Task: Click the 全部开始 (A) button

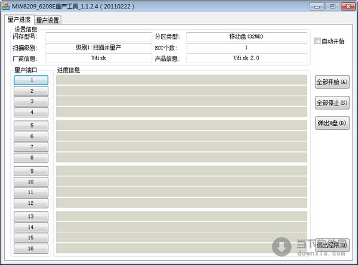Action: [x=332, y=82]
